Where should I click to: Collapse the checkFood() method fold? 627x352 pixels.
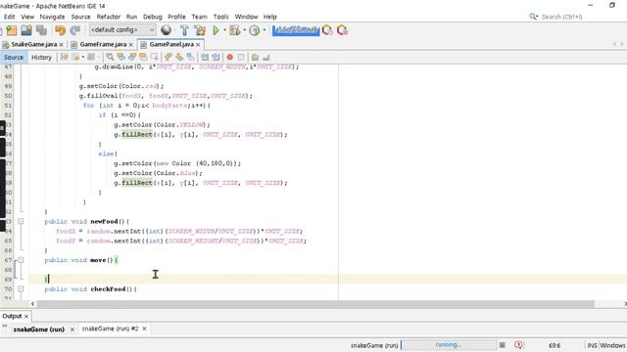click(x=21, y=289)
